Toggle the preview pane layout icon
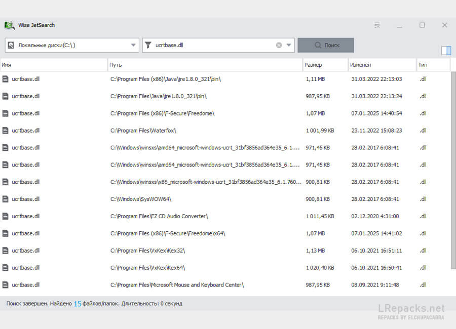This screenshot has width=456, height=329. tap(446, 50)
